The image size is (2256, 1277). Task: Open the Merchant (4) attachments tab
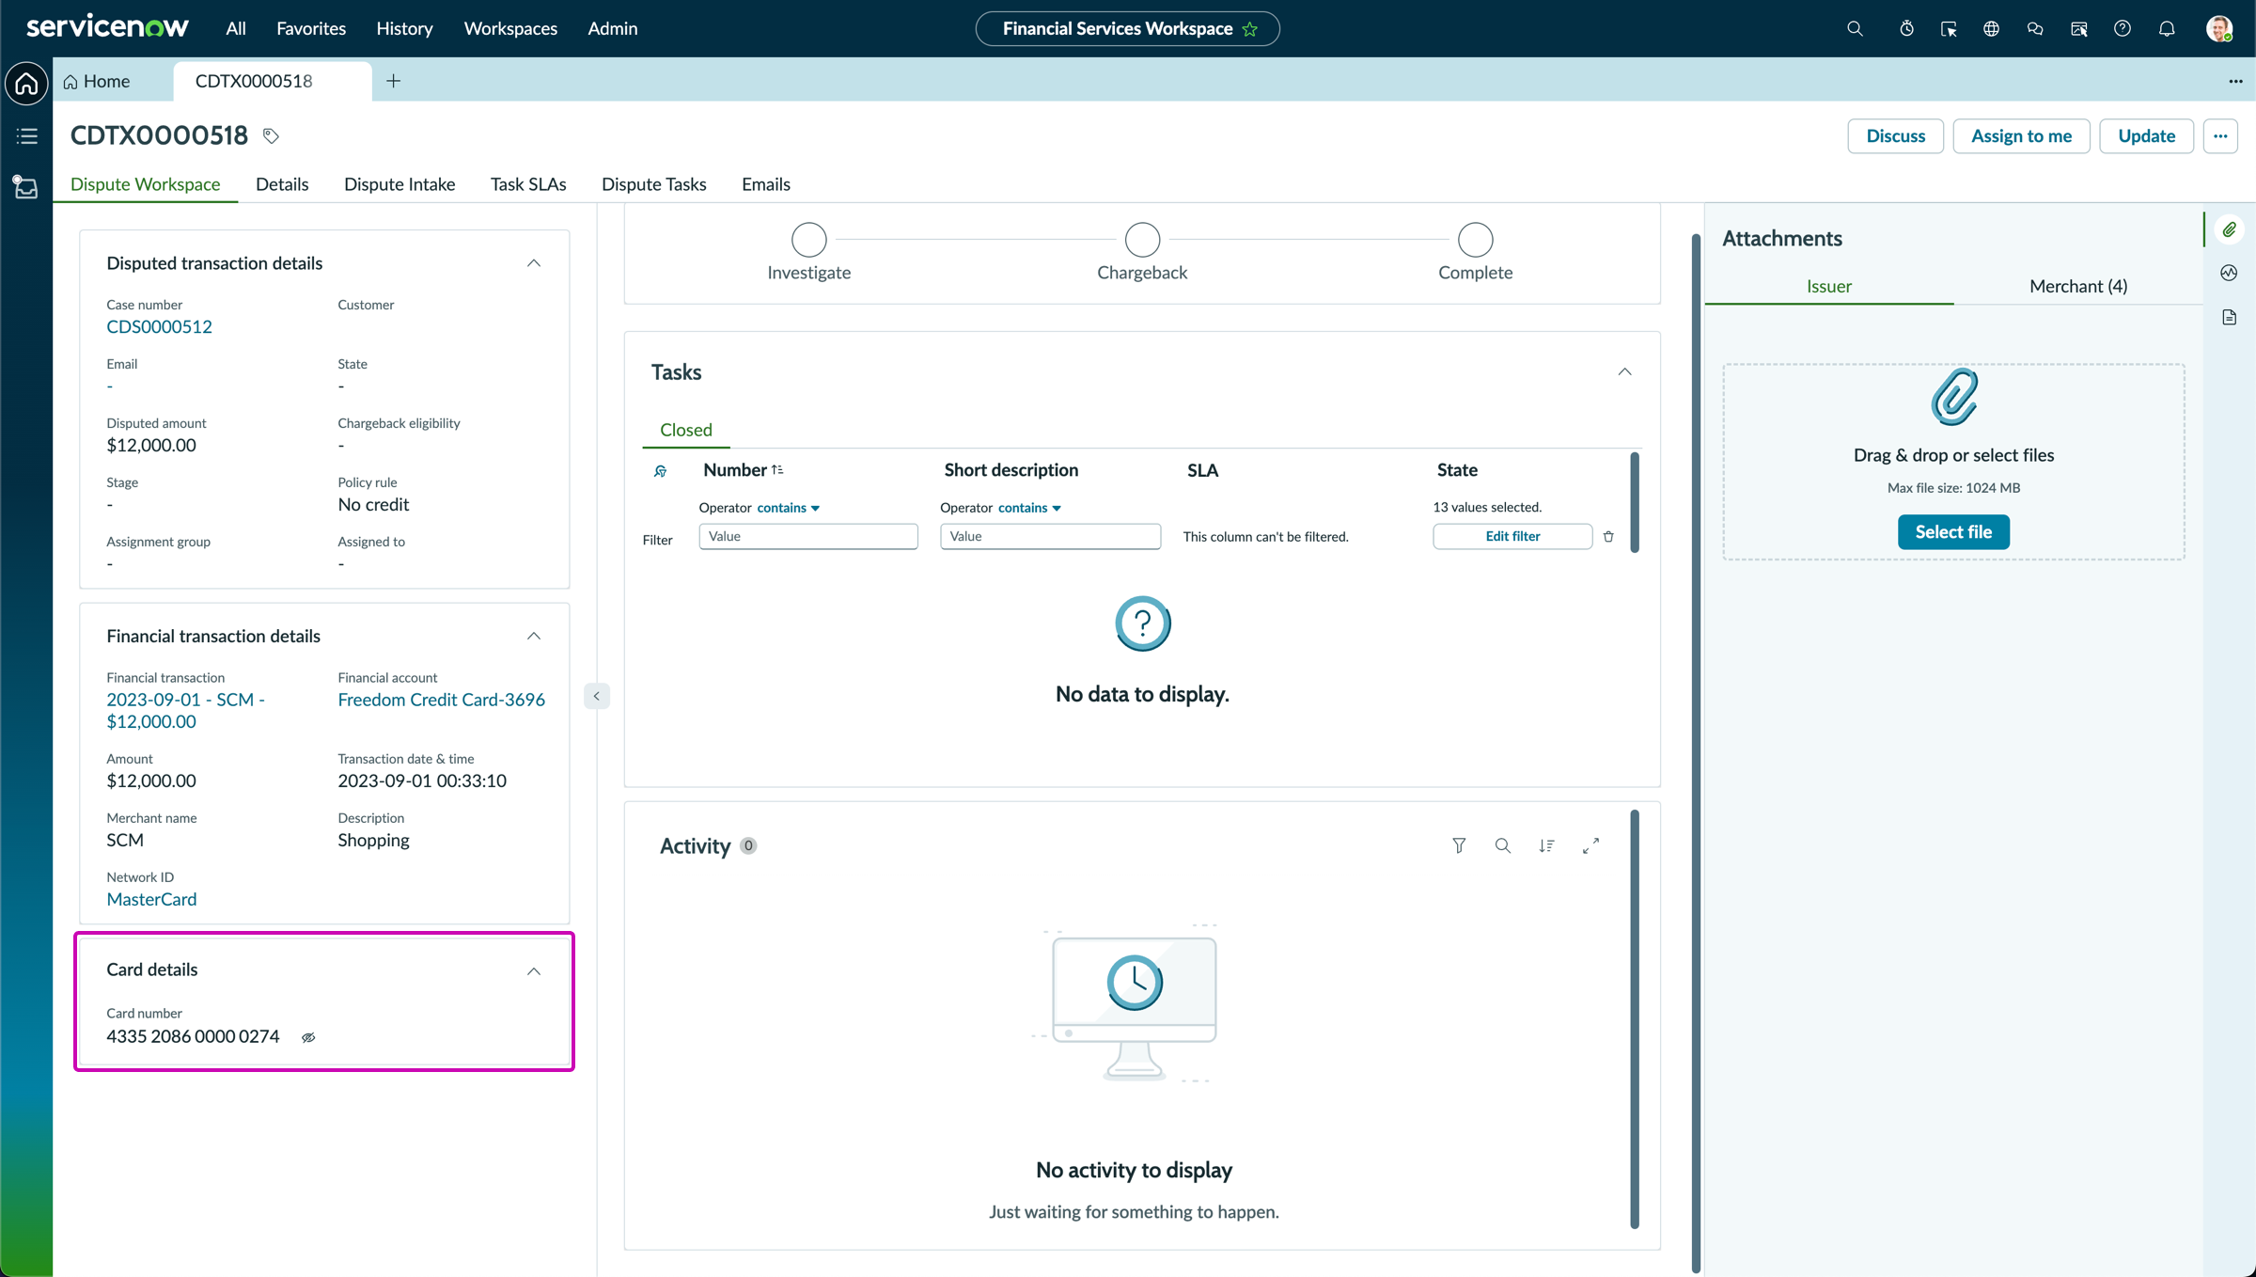click(x=2077, y=286)
